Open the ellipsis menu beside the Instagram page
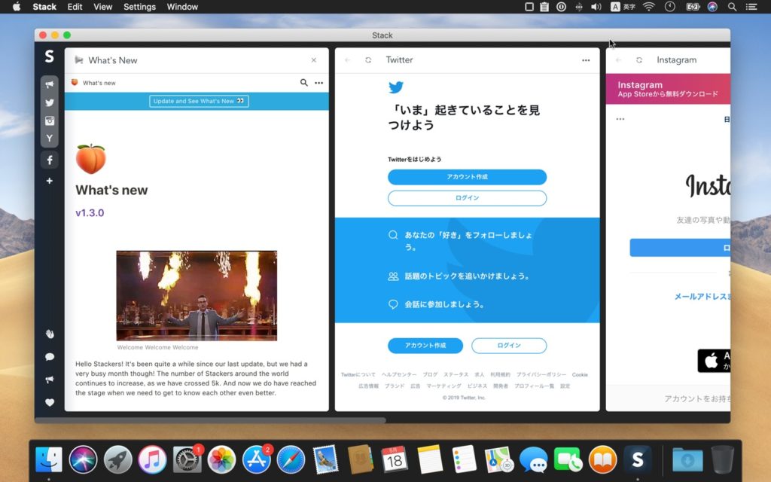 620,118
